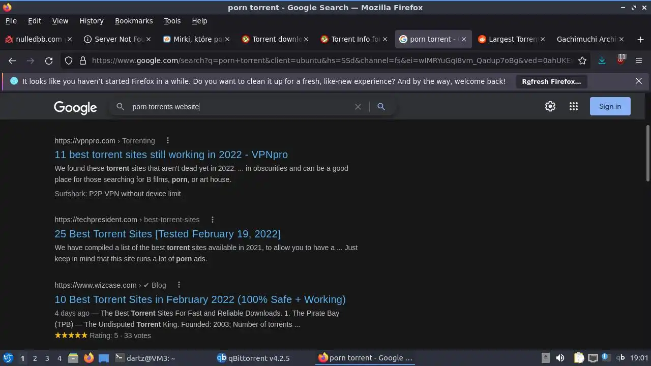Reload the current page
This screenshot has width=651, height=366.
pyautogui.click(x=49, y=60)
